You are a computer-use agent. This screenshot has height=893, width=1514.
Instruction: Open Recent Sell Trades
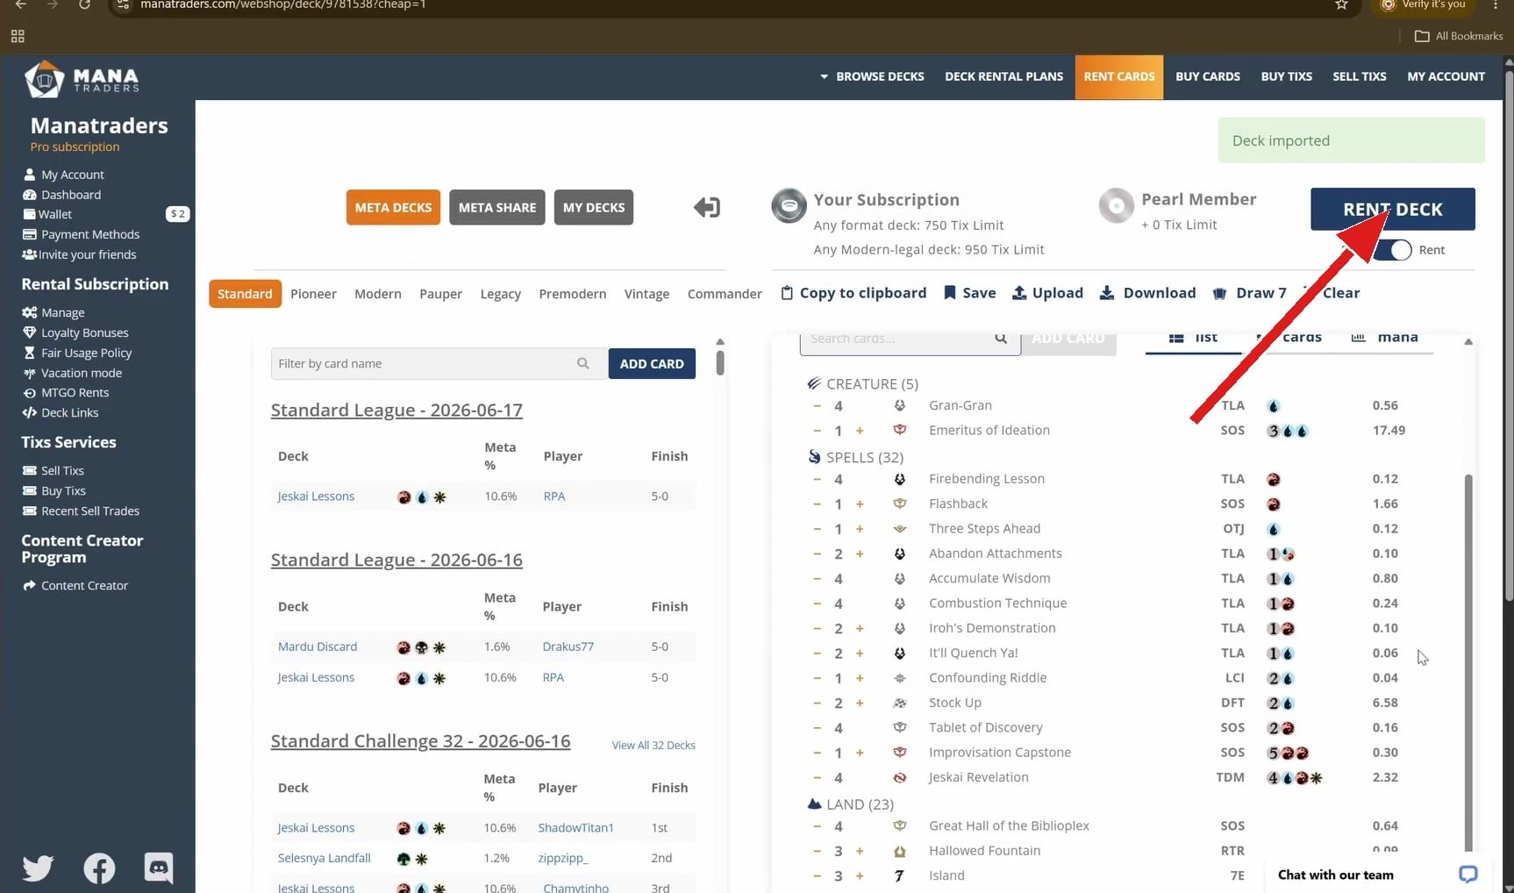coord(90,511)
